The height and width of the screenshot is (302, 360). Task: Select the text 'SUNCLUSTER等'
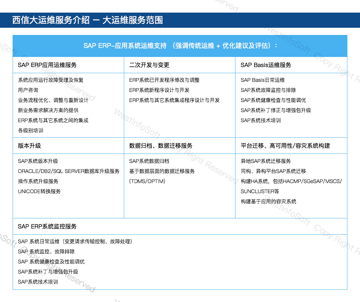point(260,191)
